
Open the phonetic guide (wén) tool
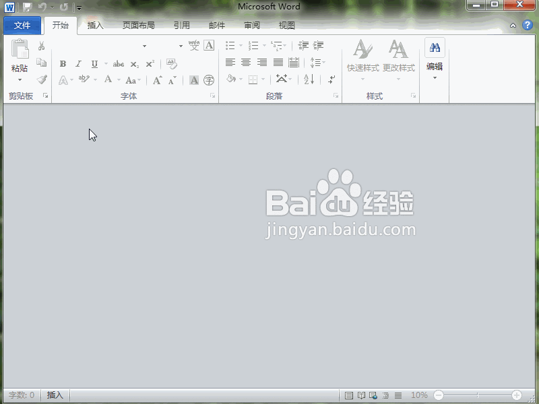194,45
